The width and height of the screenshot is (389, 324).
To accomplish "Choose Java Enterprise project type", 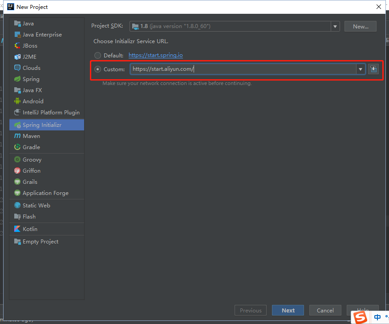I will pos(47,34).
